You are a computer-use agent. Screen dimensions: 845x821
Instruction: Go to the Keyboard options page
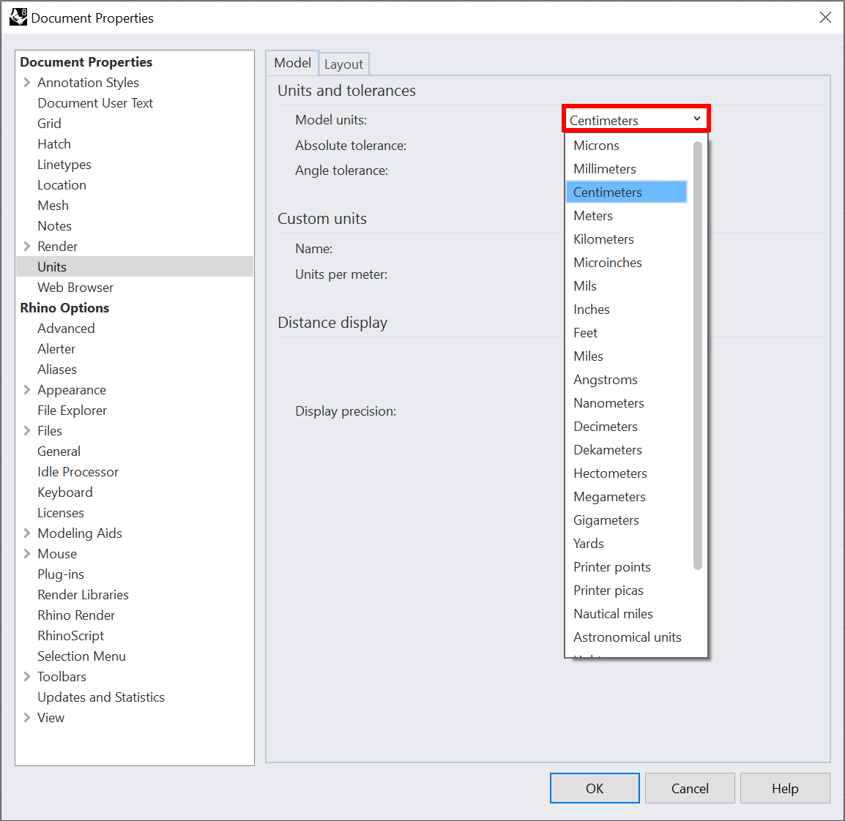pyautogui.click(x=64, y=492)
